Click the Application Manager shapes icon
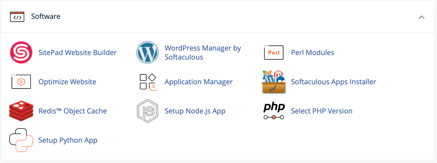Viewport: 437px width, 163px height. point(147,82)
